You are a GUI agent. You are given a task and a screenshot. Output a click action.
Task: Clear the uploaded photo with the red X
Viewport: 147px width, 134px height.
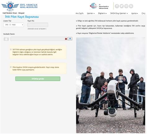coord(66,39)
